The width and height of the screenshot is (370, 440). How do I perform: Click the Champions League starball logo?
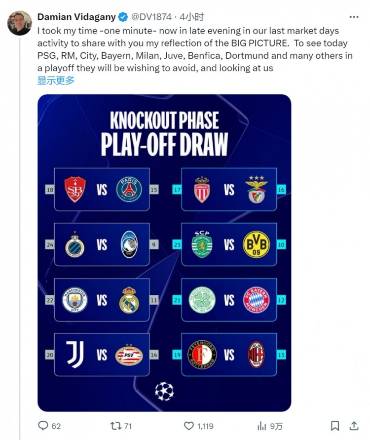click(164, 391)
